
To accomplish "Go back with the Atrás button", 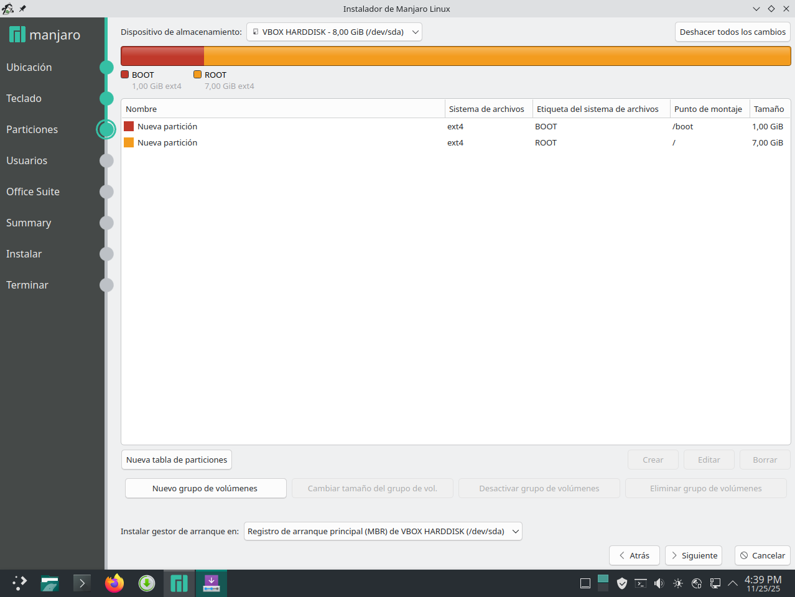I will (634, 556).
